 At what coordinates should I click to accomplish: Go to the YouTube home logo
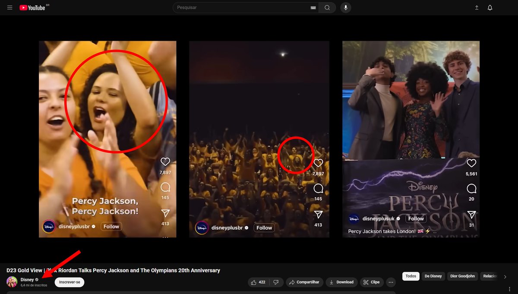(x=32, y=8)
